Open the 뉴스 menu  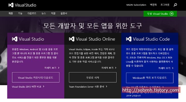pos(44,13)
